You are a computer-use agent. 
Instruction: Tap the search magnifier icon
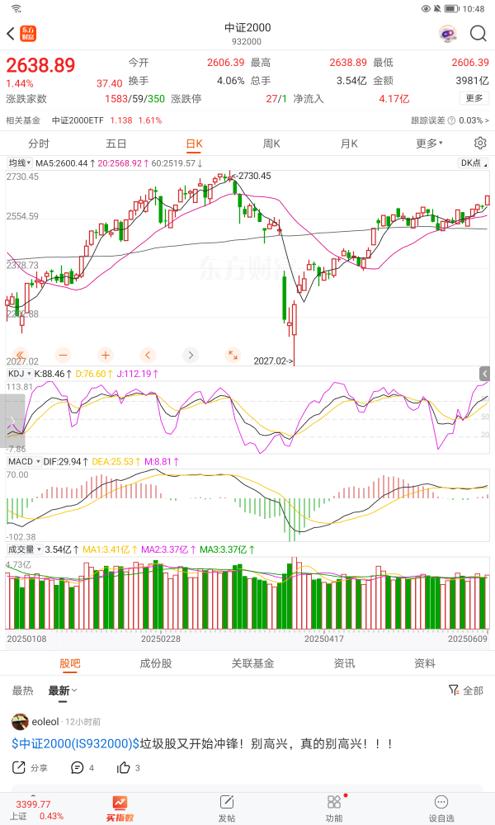(478, 34)
